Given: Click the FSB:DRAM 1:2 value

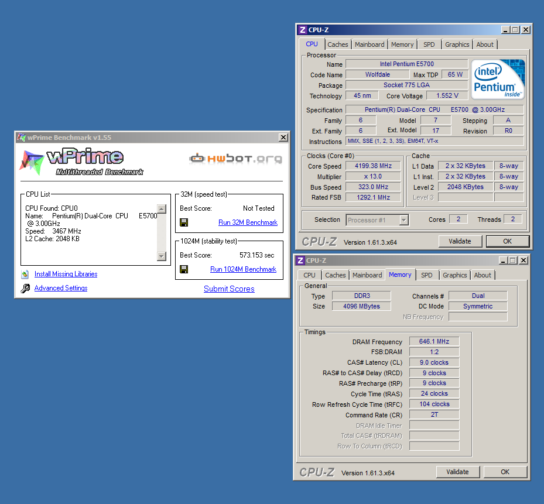Looking at the screenshot, I should click(x=434, y=352).
